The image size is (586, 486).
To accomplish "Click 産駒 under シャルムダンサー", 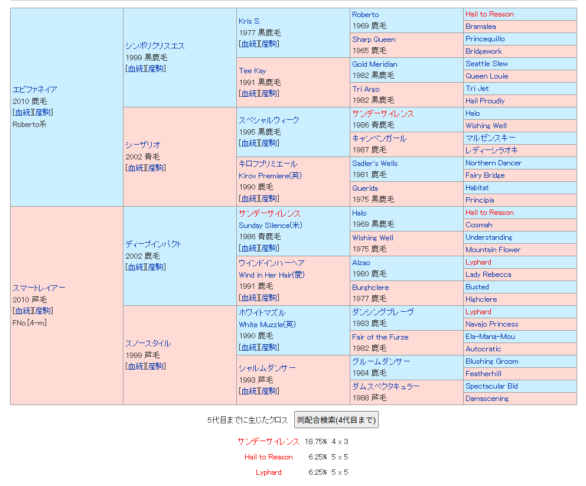I will (x=269, y=391).
